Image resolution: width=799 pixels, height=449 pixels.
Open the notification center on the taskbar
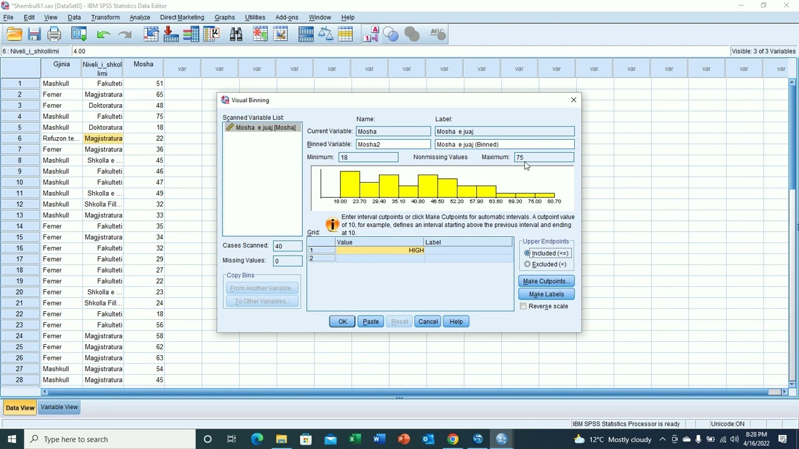pos(783,439)
